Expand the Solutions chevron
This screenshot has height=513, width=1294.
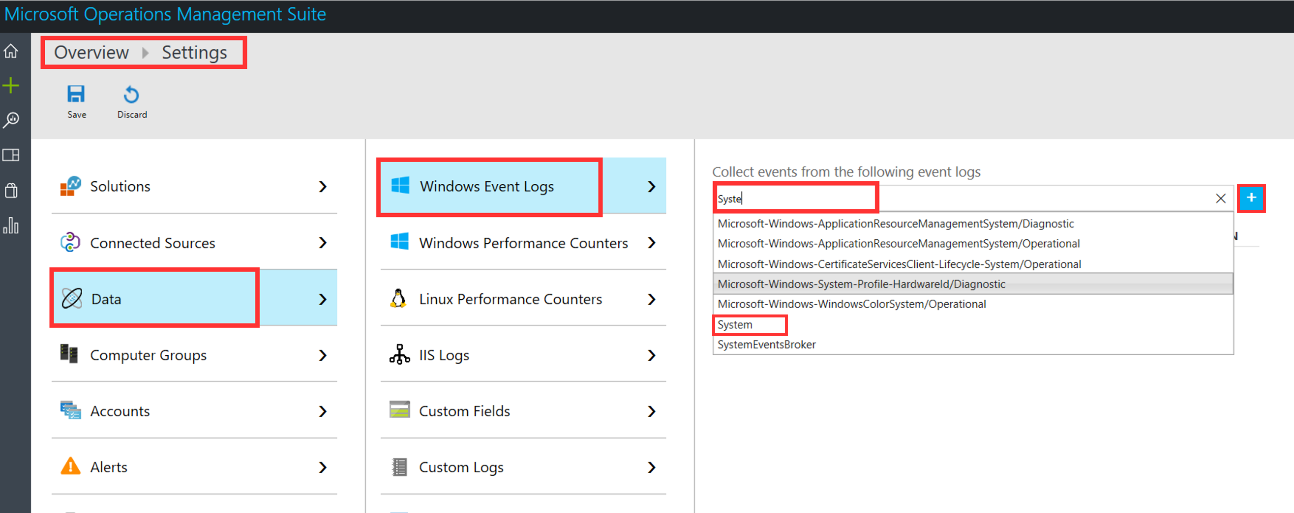click(323, 187)
